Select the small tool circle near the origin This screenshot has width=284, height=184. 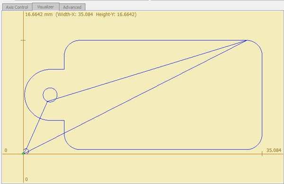coord(26,151)
